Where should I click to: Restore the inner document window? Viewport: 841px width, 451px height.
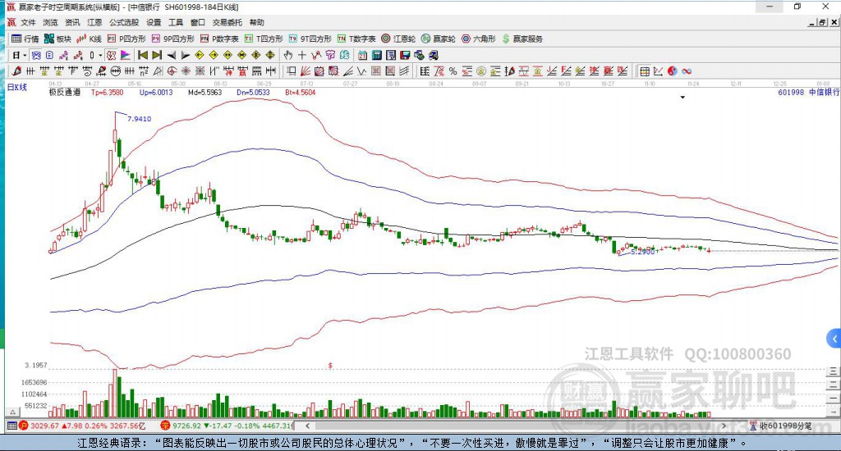(822, 22)
